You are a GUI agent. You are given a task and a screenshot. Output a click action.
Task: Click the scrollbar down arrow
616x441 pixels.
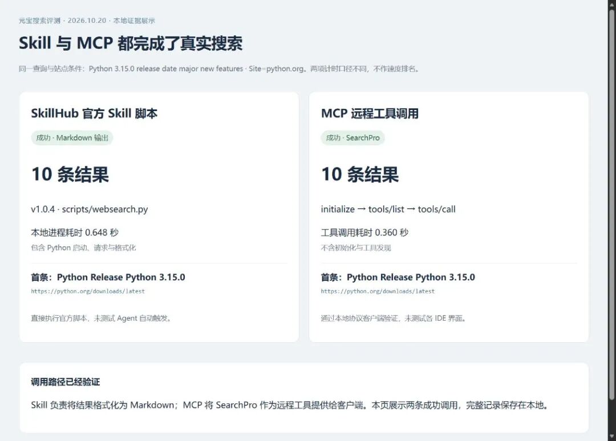point(611,436)
